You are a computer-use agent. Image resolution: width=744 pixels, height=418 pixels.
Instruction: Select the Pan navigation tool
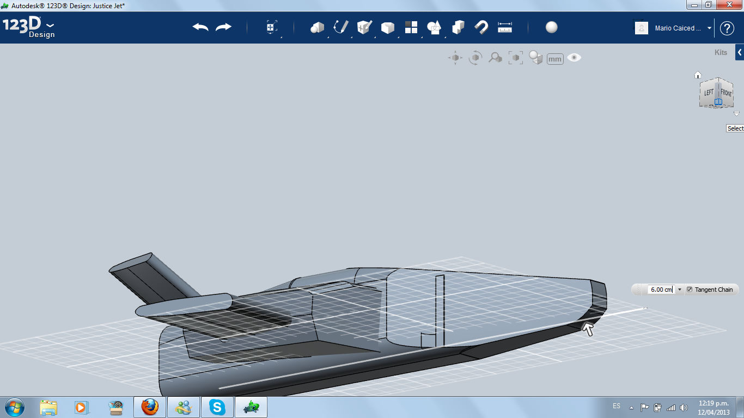point(455,58)
